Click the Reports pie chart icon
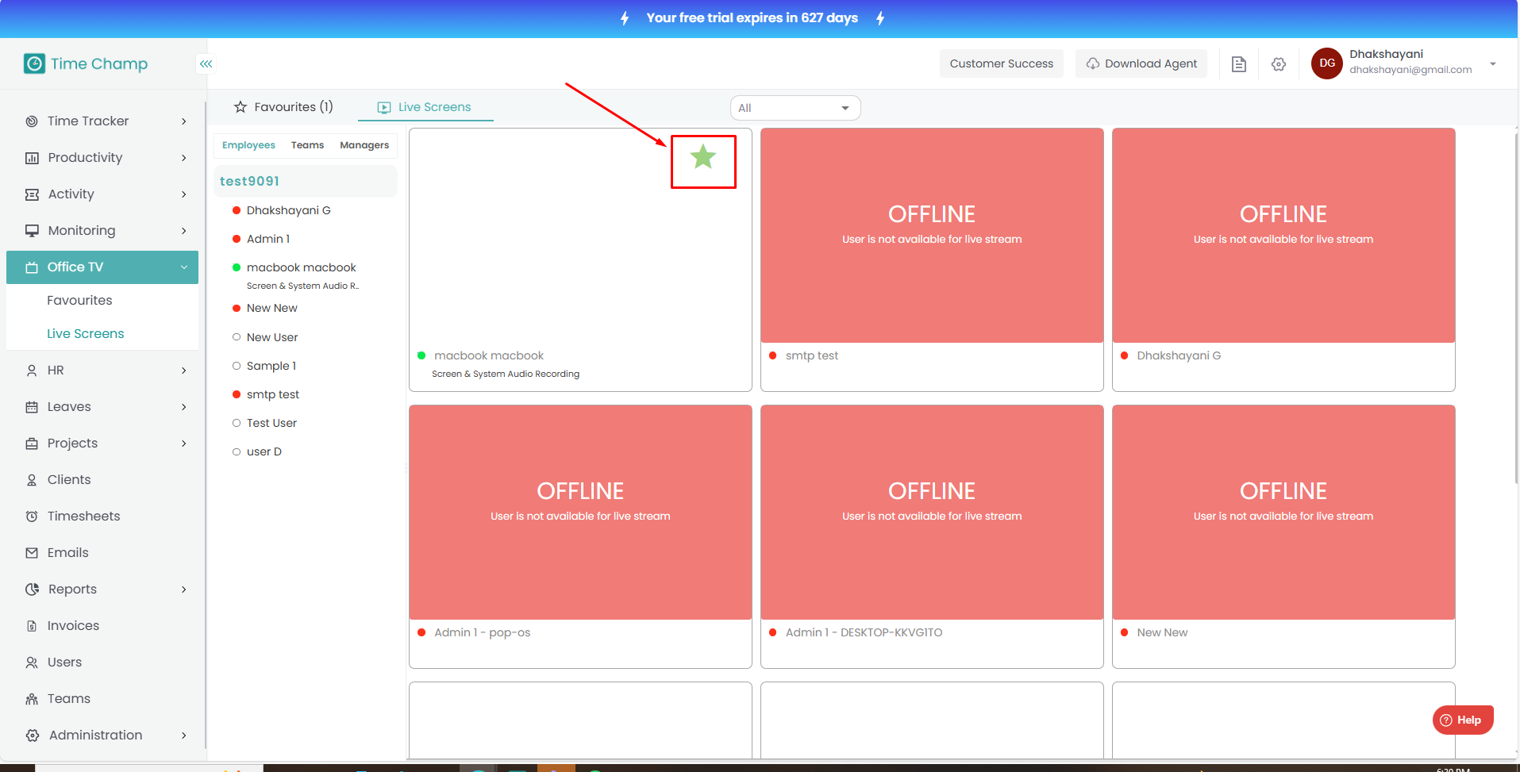Viewport: 1520px width, 772px height. tap(32, 590)
